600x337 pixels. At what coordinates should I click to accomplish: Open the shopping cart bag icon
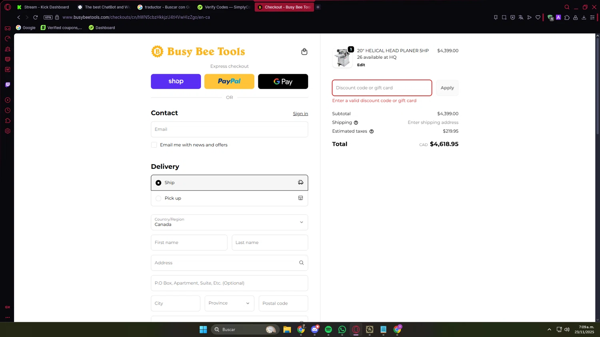(x=304, y=52)
